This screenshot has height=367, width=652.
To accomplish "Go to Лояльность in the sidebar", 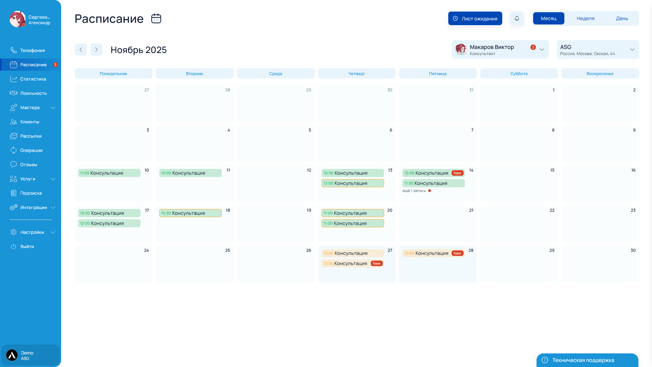I will (33, 93).
